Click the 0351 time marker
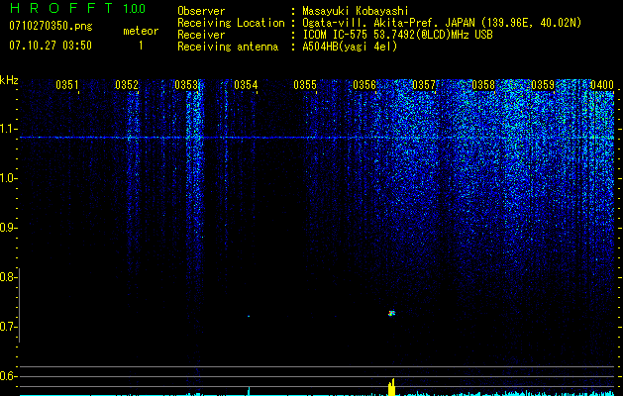The height and width of the screenshot is (396, 623). 67,85
